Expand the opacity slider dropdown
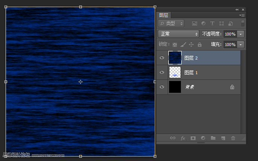The width and height of the screenshot is (258, 161). (x=240, y=34)
